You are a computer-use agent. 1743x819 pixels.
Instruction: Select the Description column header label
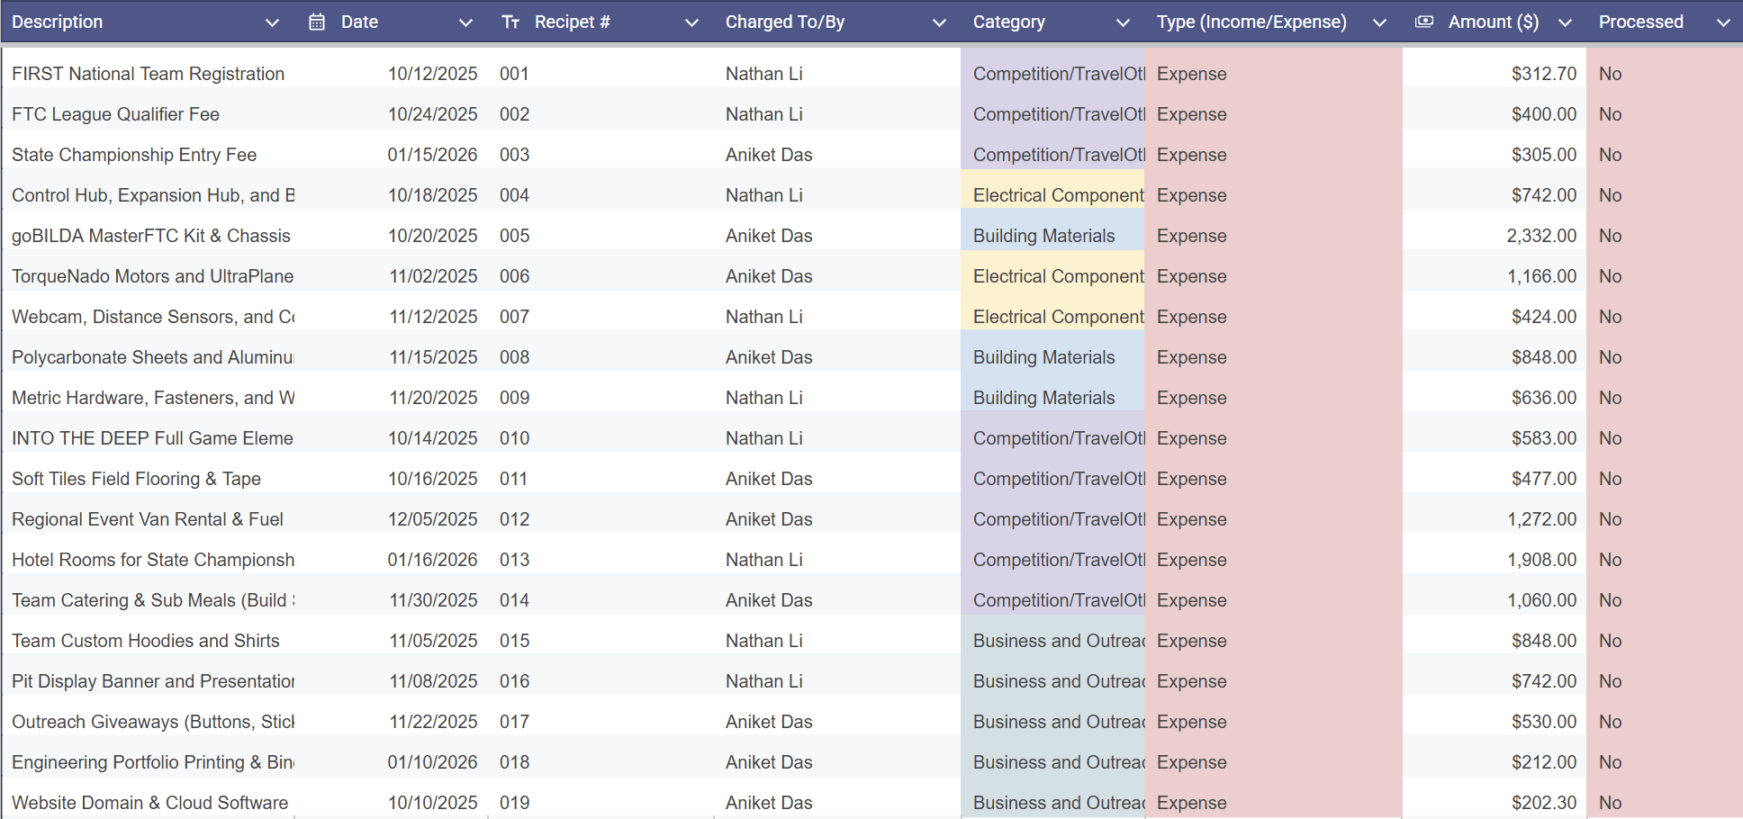point(58,22)
